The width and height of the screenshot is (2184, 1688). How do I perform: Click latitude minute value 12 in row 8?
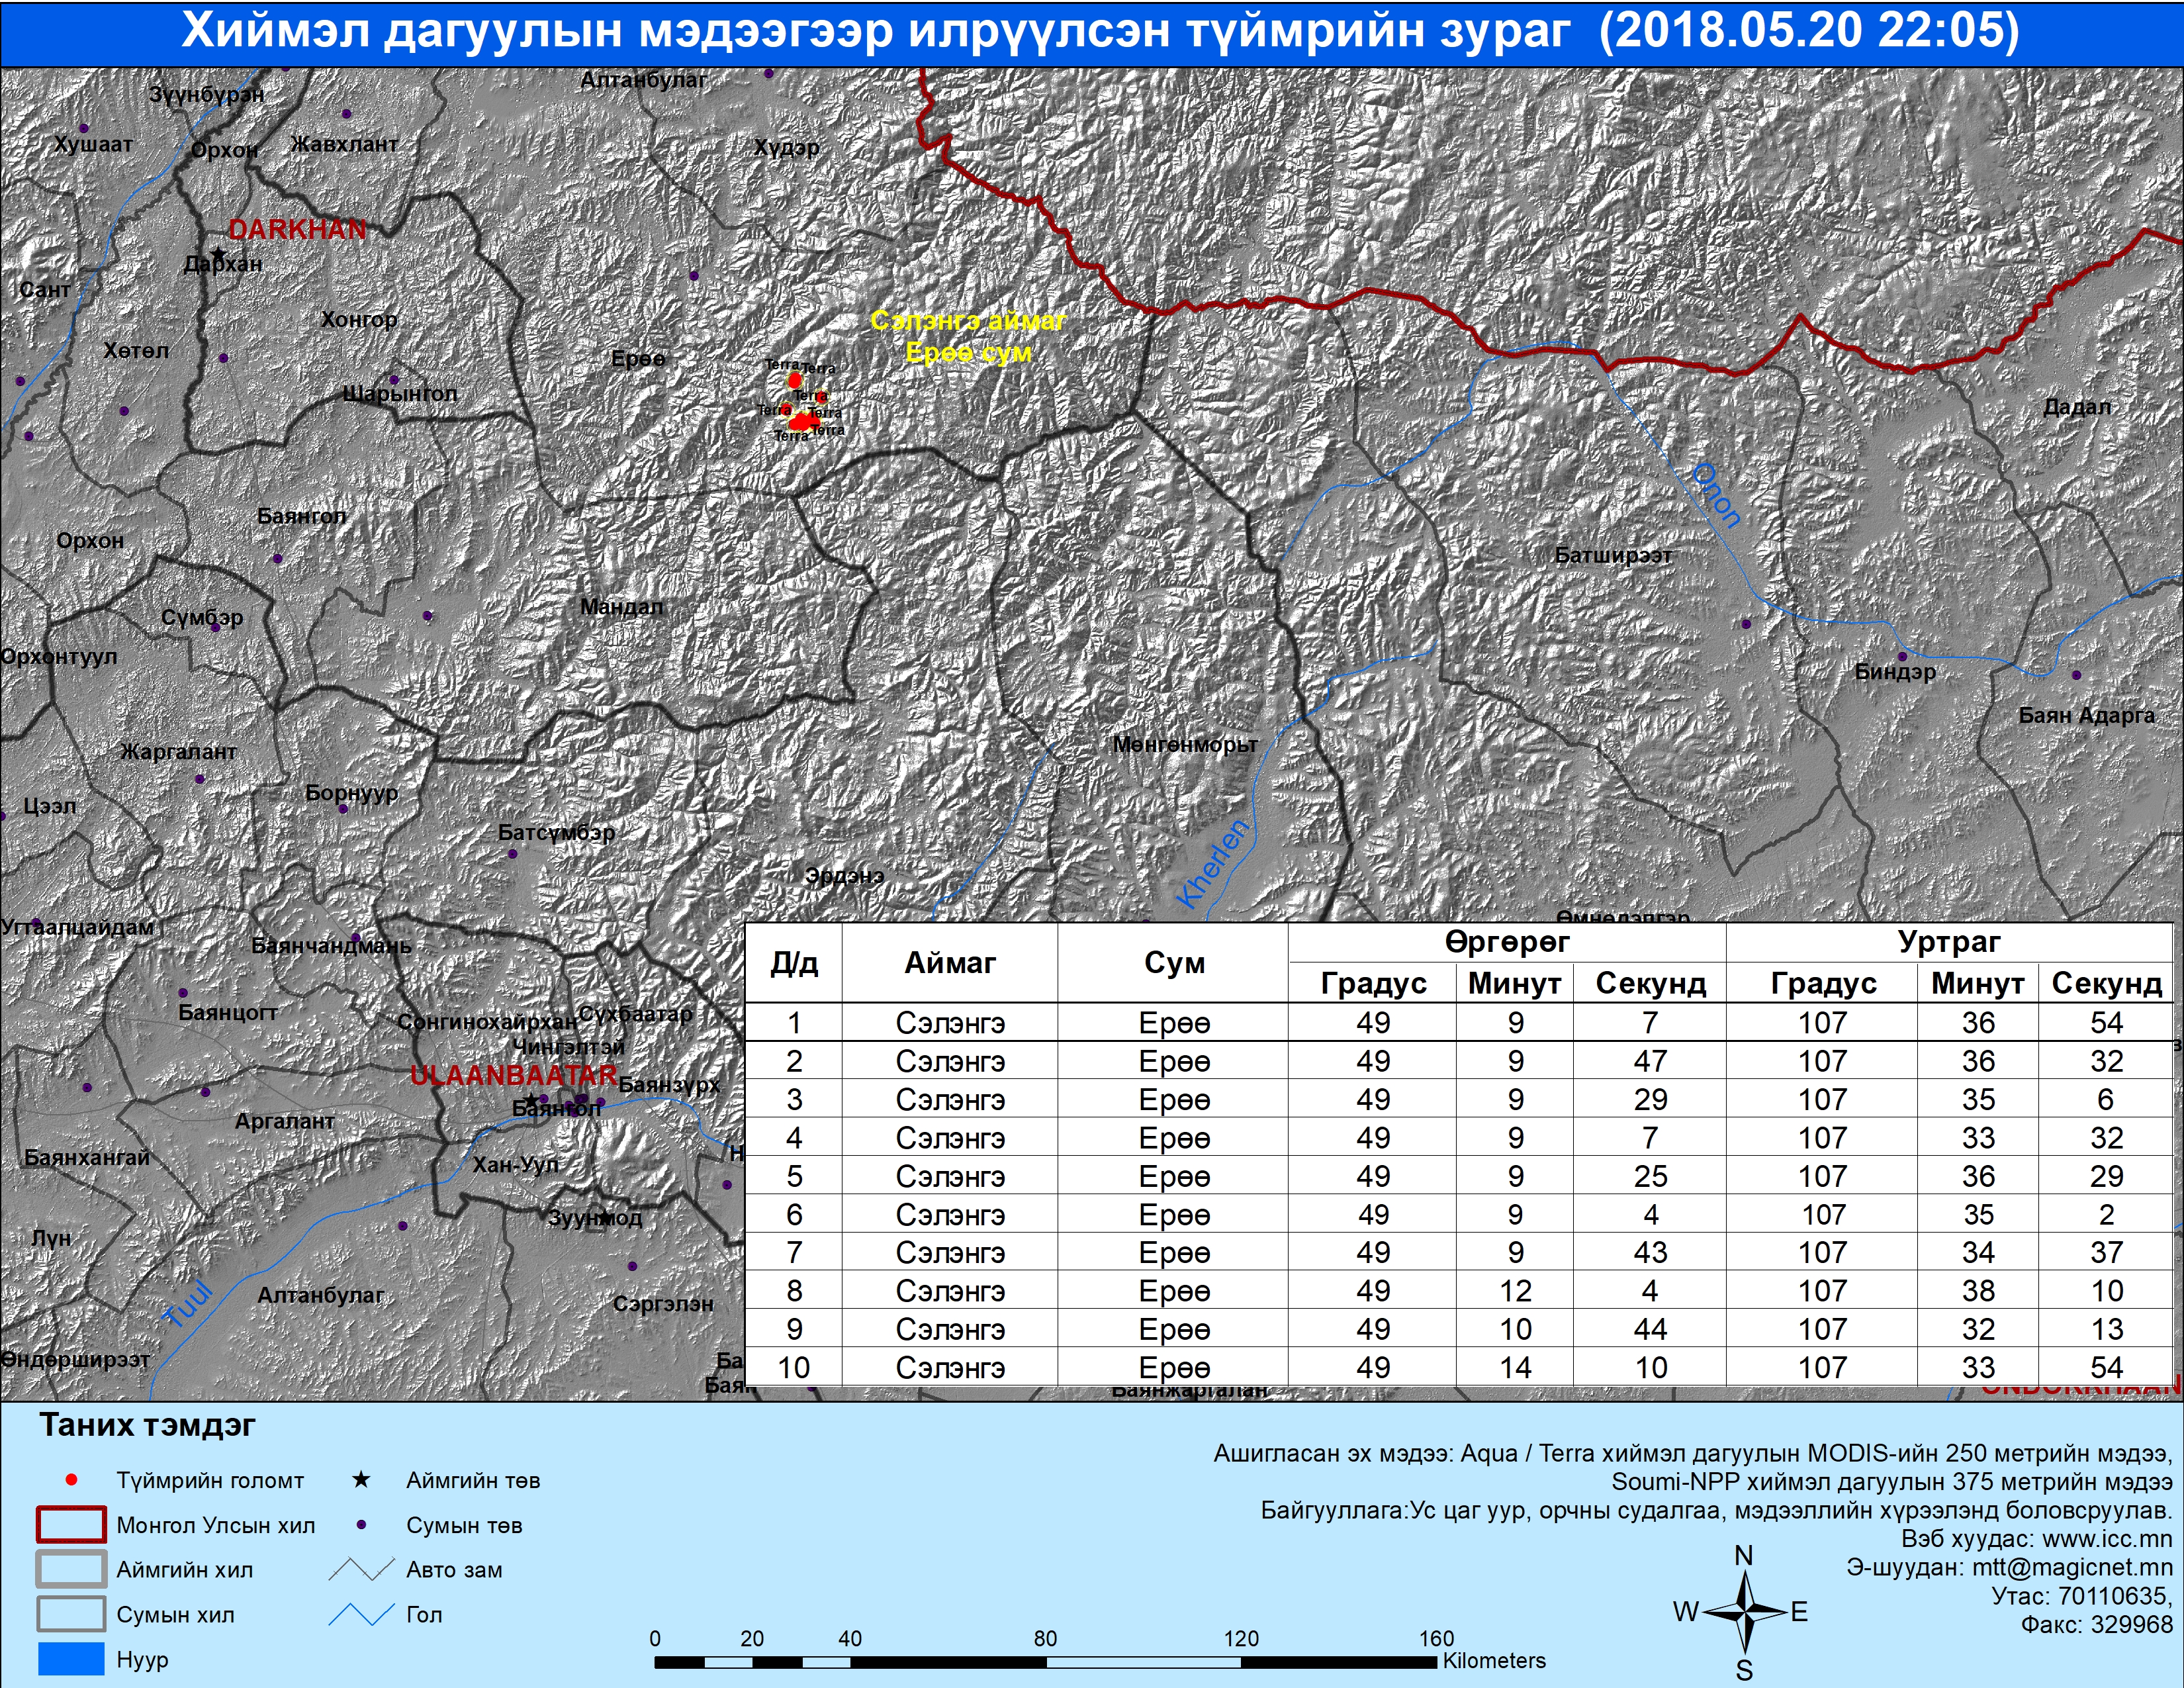point(1515,1291)
